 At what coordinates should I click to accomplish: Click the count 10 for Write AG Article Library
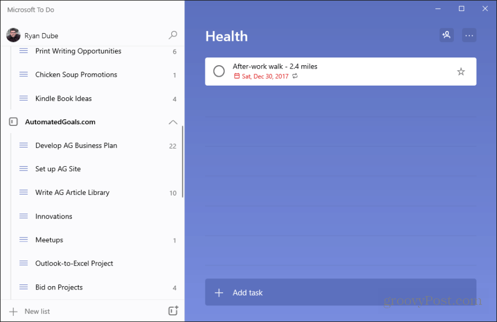pyautogui.click(x=173, y=193)
